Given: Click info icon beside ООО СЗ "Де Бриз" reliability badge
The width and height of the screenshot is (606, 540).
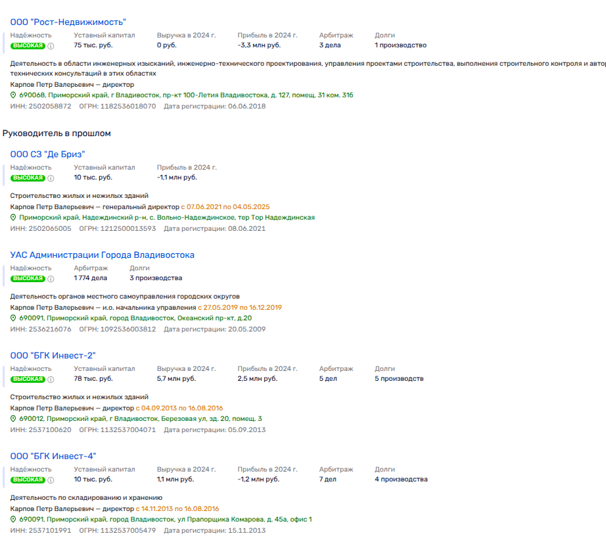Looking at the screenshot, I should point(51,178).
